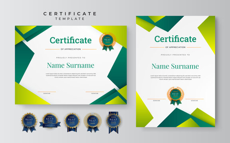Click "PROUDLY PRESENTED TO" on landscape certificate
Image resolution: width=230 pixels, height=143 pixels.
(x=71, y=58)
